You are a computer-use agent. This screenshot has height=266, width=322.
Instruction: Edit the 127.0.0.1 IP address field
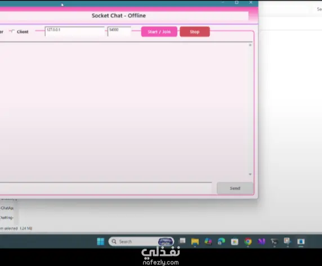coord(75,31)
